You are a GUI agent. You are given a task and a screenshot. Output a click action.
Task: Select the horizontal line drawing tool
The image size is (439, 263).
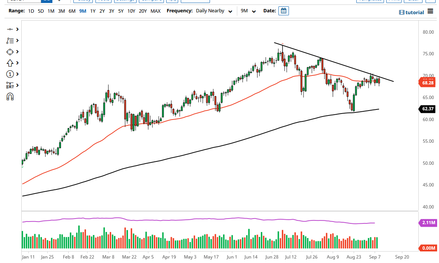(10, 29)
